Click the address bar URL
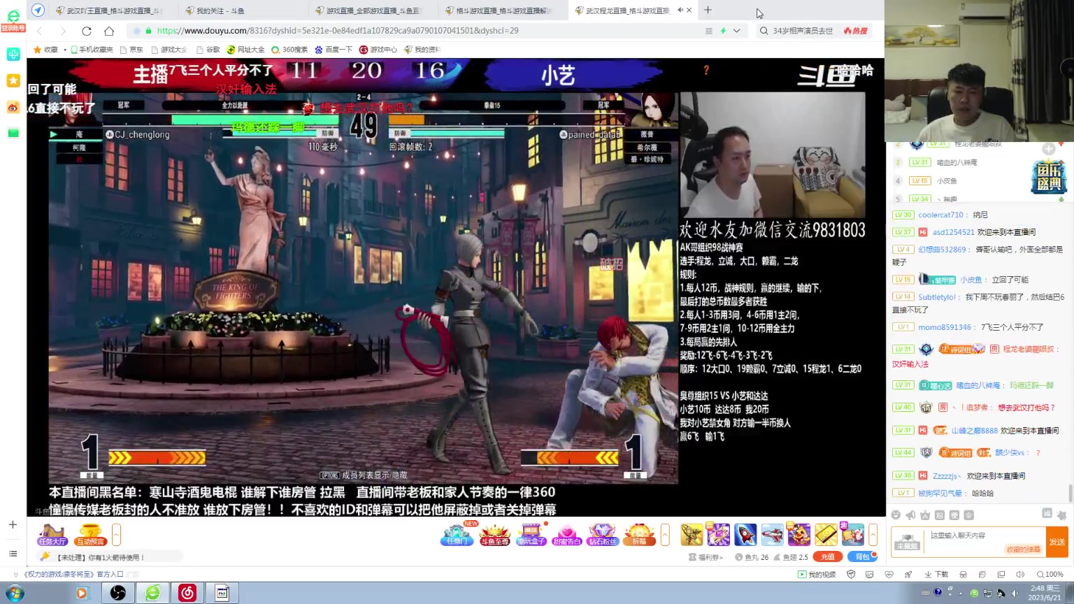 (338, 31)
